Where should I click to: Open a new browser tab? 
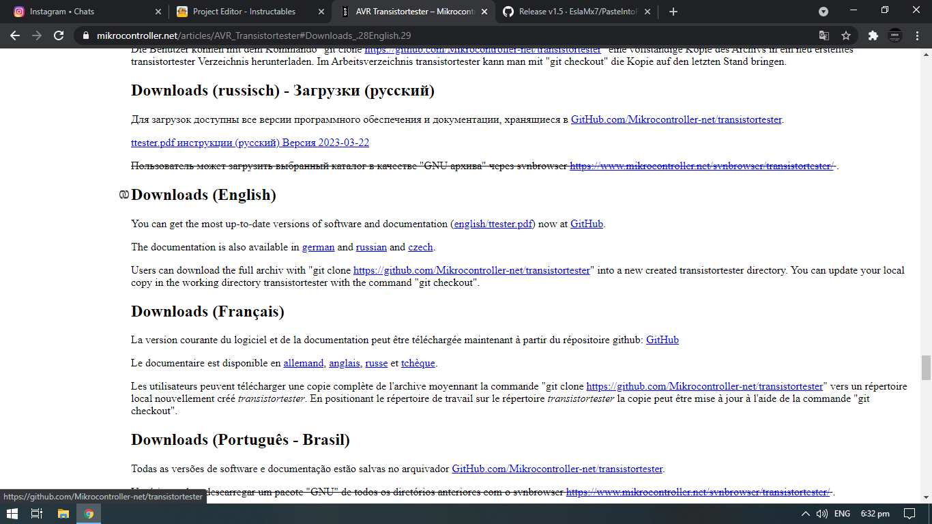673,12
